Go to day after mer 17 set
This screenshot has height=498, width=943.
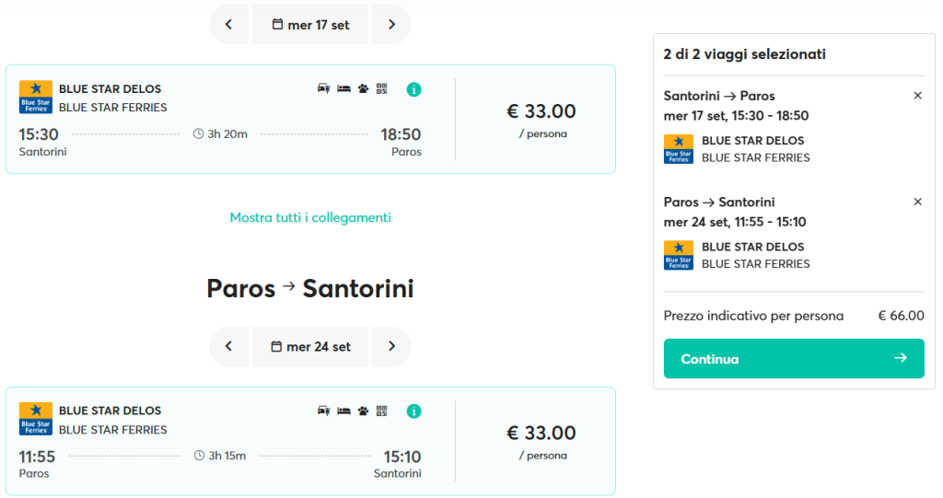(x=391, y=25)
